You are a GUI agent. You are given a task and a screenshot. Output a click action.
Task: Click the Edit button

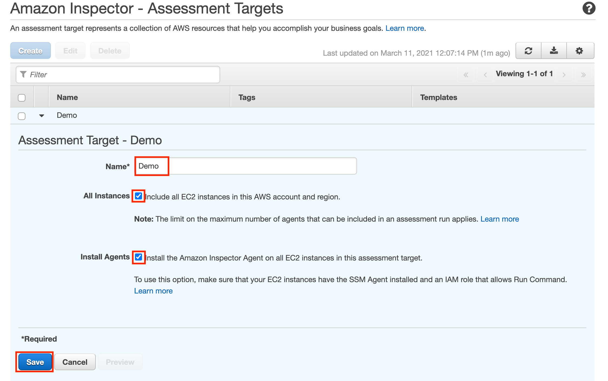pos(70,51)
